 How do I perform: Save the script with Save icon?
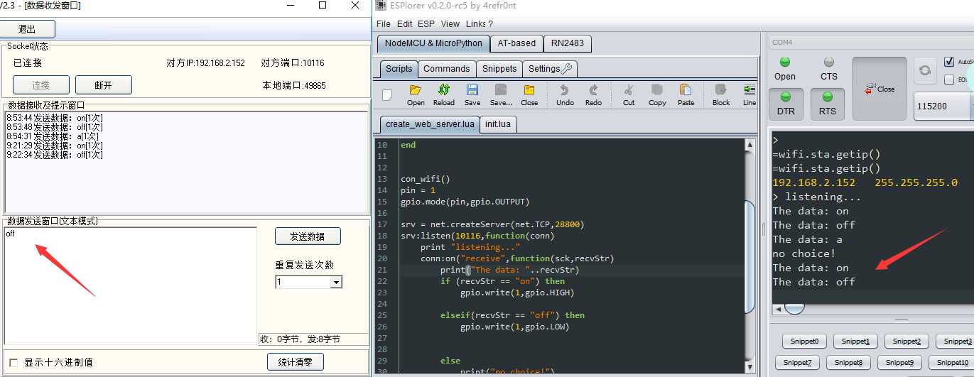472,94
